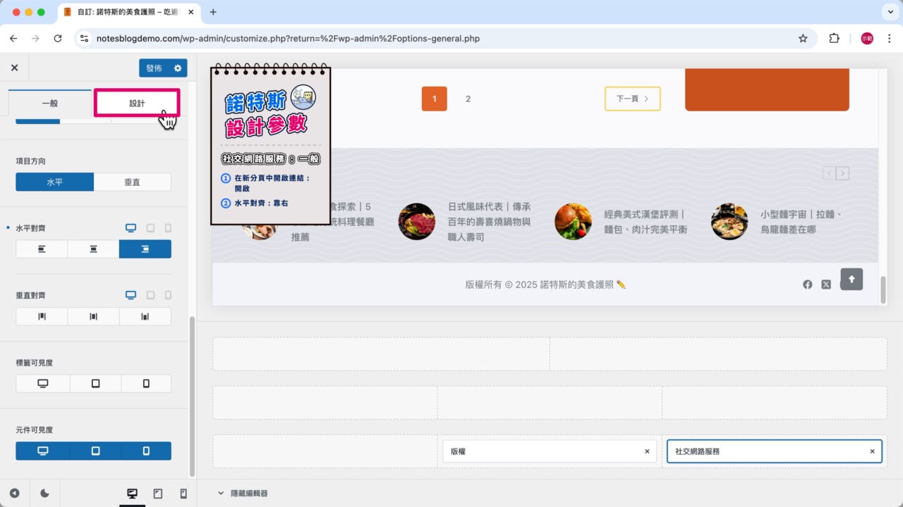Switch 項目方向 to 垂直 orientation
The width and height of the screenshot is (903, 507).
point(133,182)
